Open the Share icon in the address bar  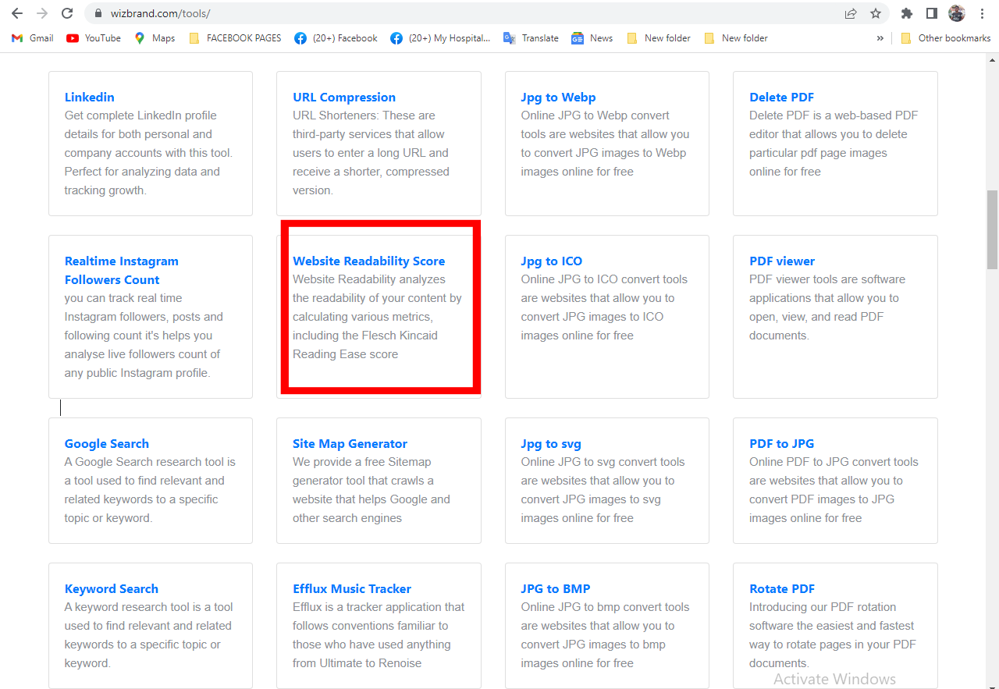pos(850,13)
